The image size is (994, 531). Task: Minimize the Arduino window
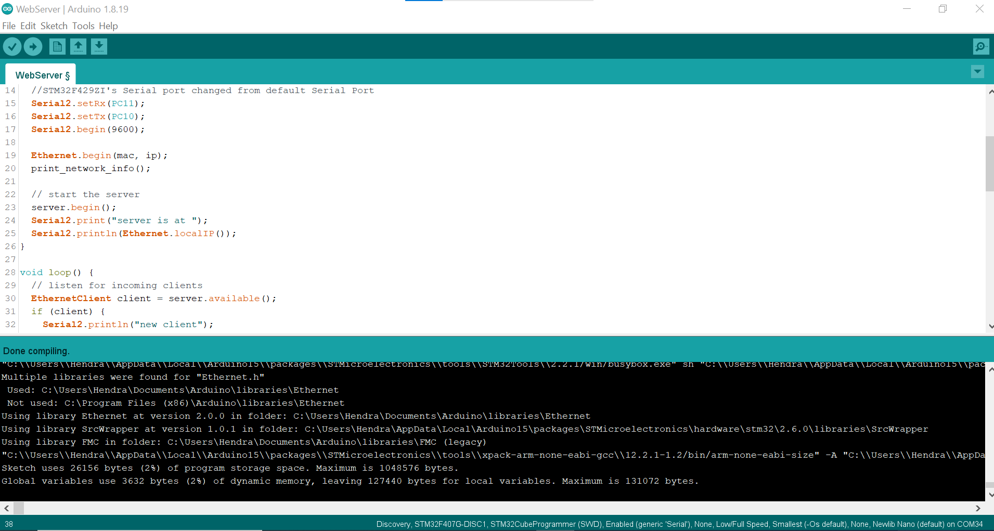907,9
